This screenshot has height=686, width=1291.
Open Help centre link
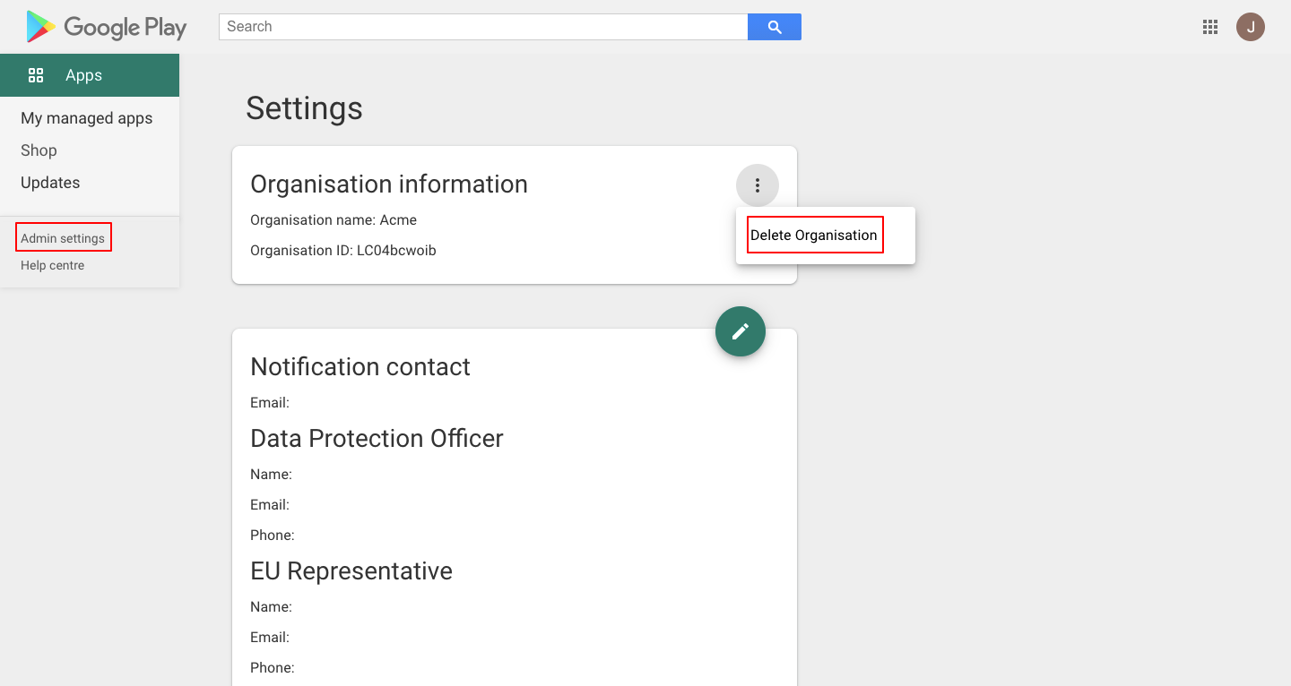53,265
